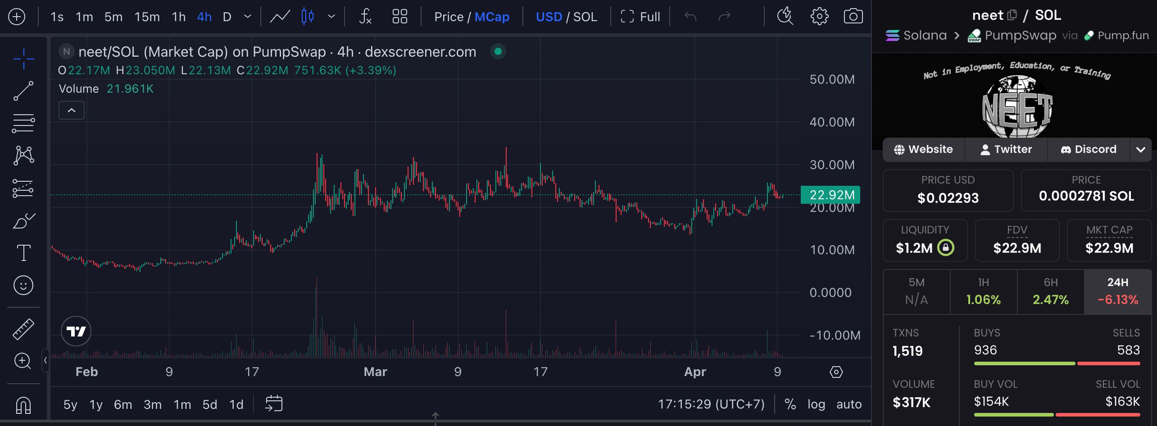Toggle percent scale mode
The image size is (1157, 426).
click(x=790, y=404)
